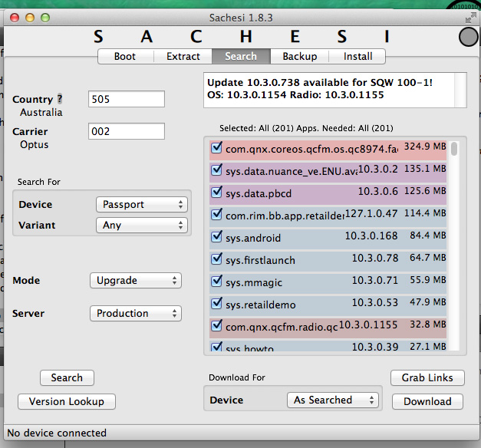The width and height of the screenshot is (481, 448).
Task: Toggle com.rim.bb.app.retaildemo checkbox
Action: tap(216, 214)
